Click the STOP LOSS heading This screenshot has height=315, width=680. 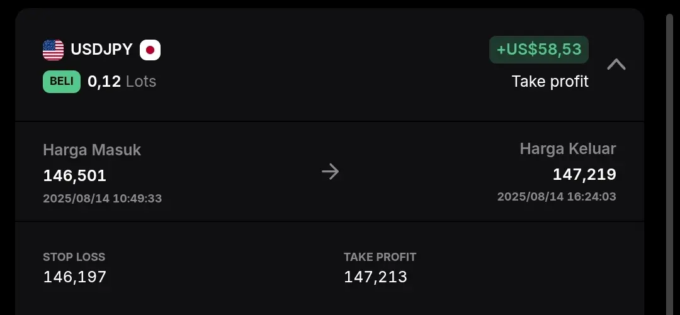click(74, 257)
